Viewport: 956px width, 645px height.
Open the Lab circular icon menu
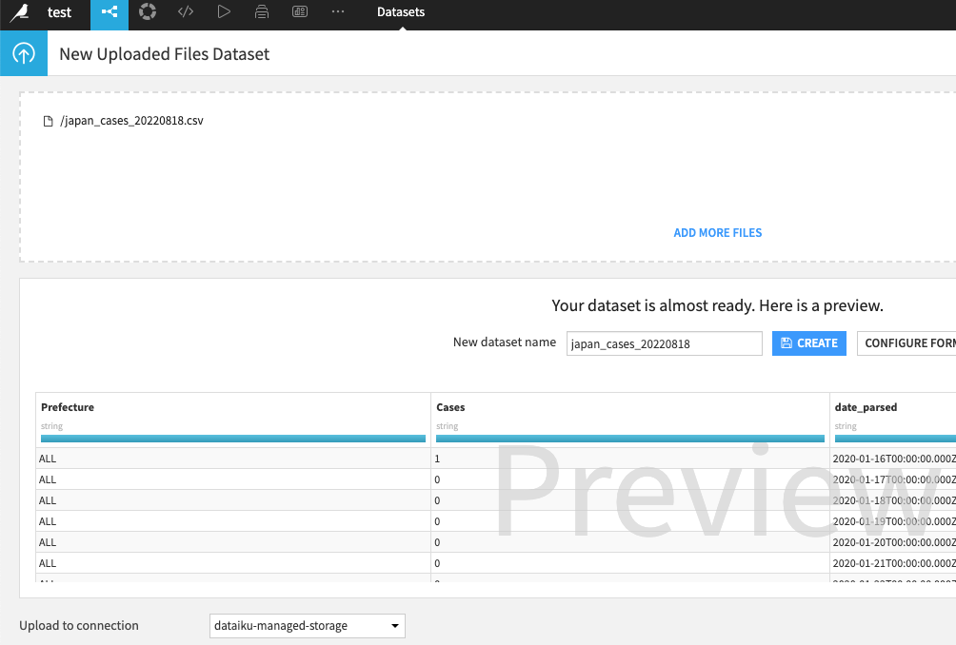(148, 12)
